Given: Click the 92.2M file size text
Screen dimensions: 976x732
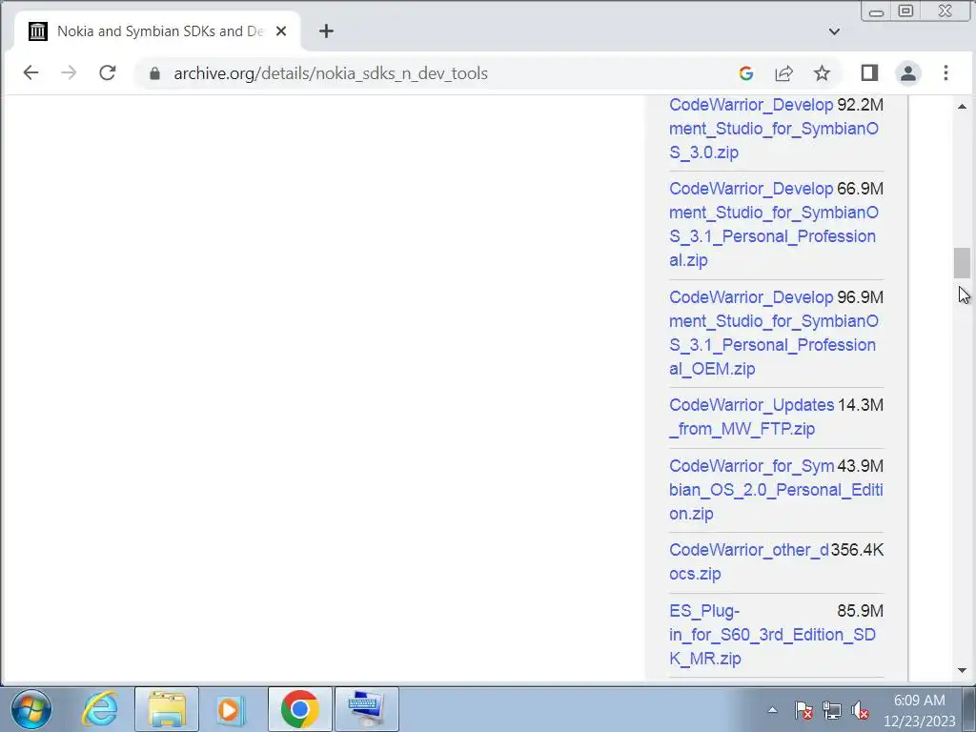Looking at the screenshot, I should click(861, 105).
